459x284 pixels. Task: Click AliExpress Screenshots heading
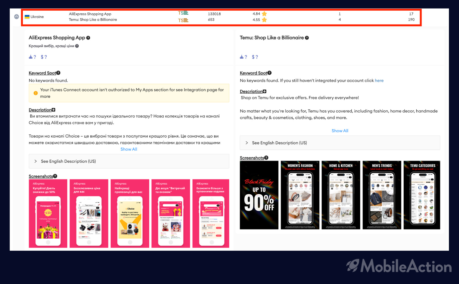[41, 176]
